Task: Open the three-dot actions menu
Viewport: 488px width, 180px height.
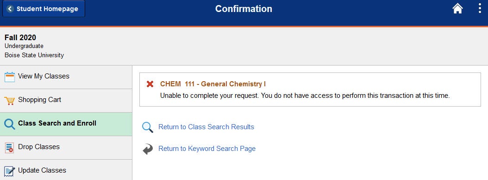Action: click(480, 8)
